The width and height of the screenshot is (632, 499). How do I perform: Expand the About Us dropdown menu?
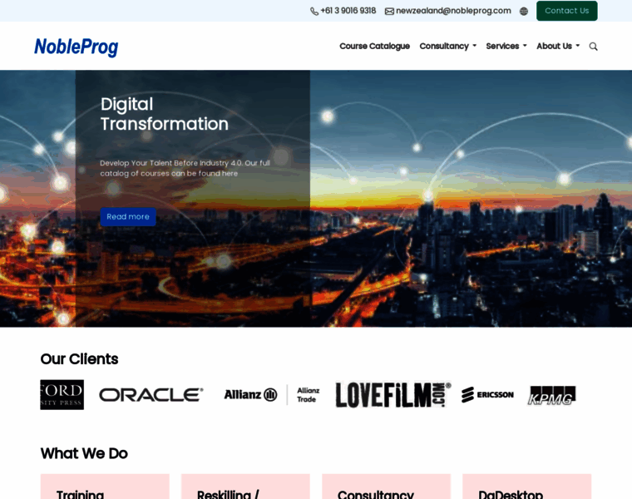click(558, 47)
